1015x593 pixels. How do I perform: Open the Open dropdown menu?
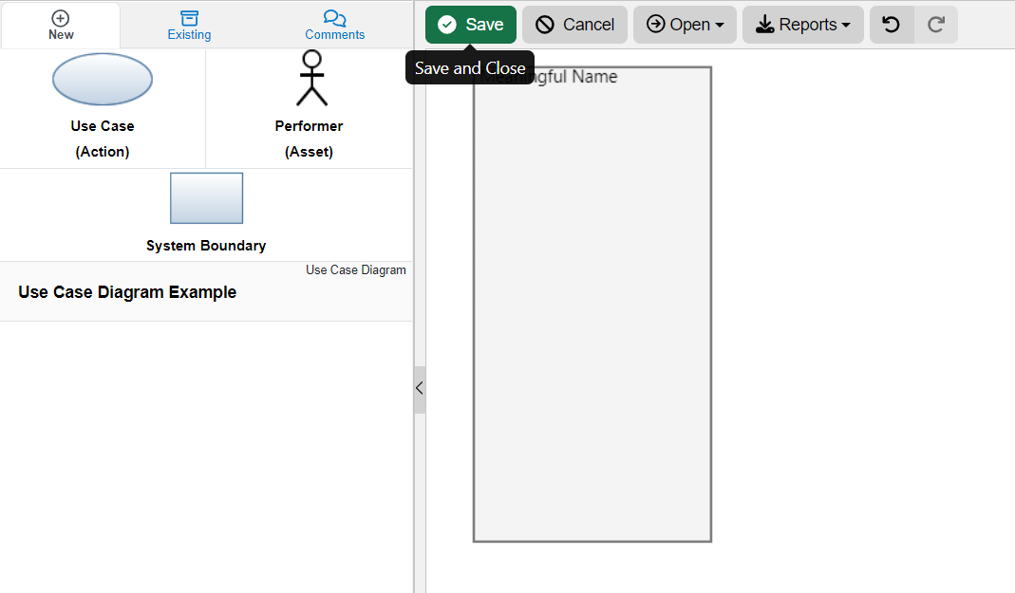[685, 24]
